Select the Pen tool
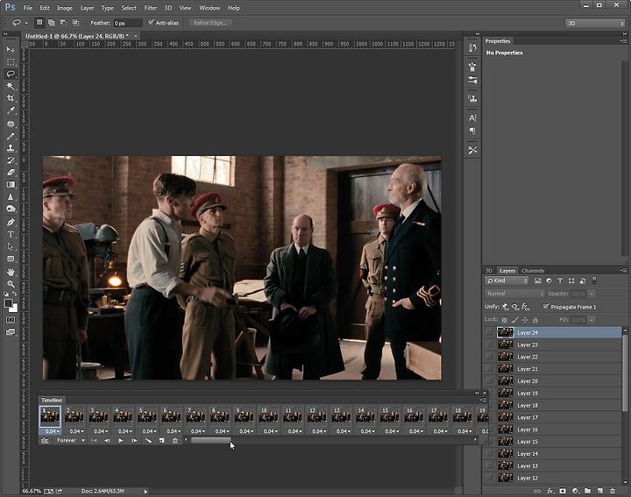This screenshot has height=497, width=631. 11,222
